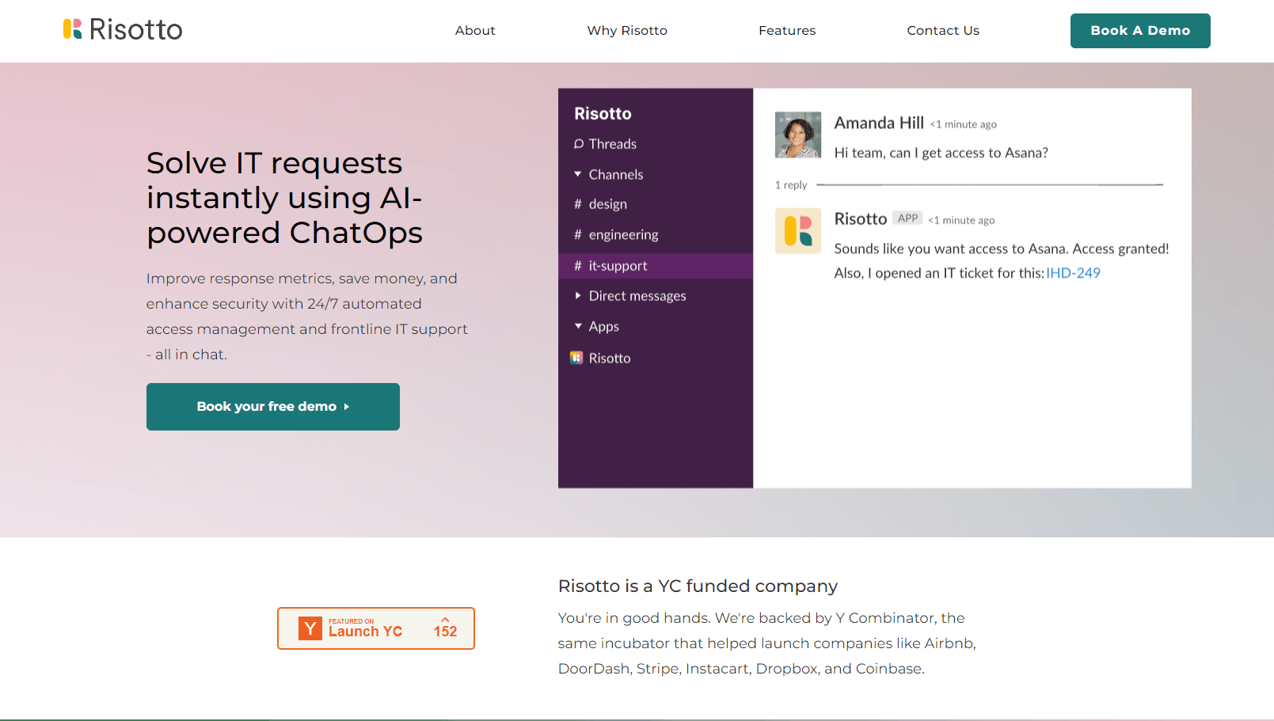
Task: Select Contact Us in the navigation
Action: point(943,30)
